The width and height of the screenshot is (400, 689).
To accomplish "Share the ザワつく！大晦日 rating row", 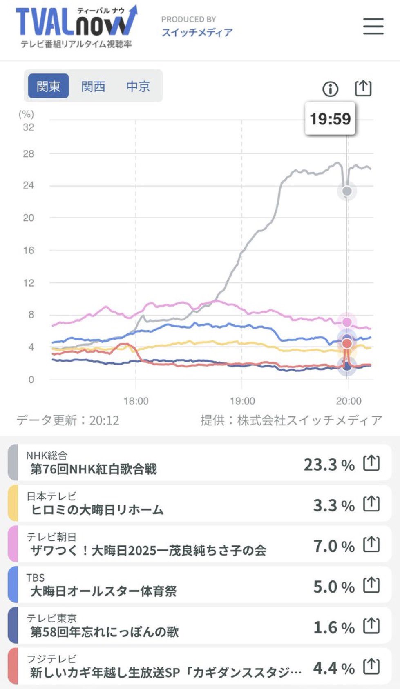I will [371, 545].
